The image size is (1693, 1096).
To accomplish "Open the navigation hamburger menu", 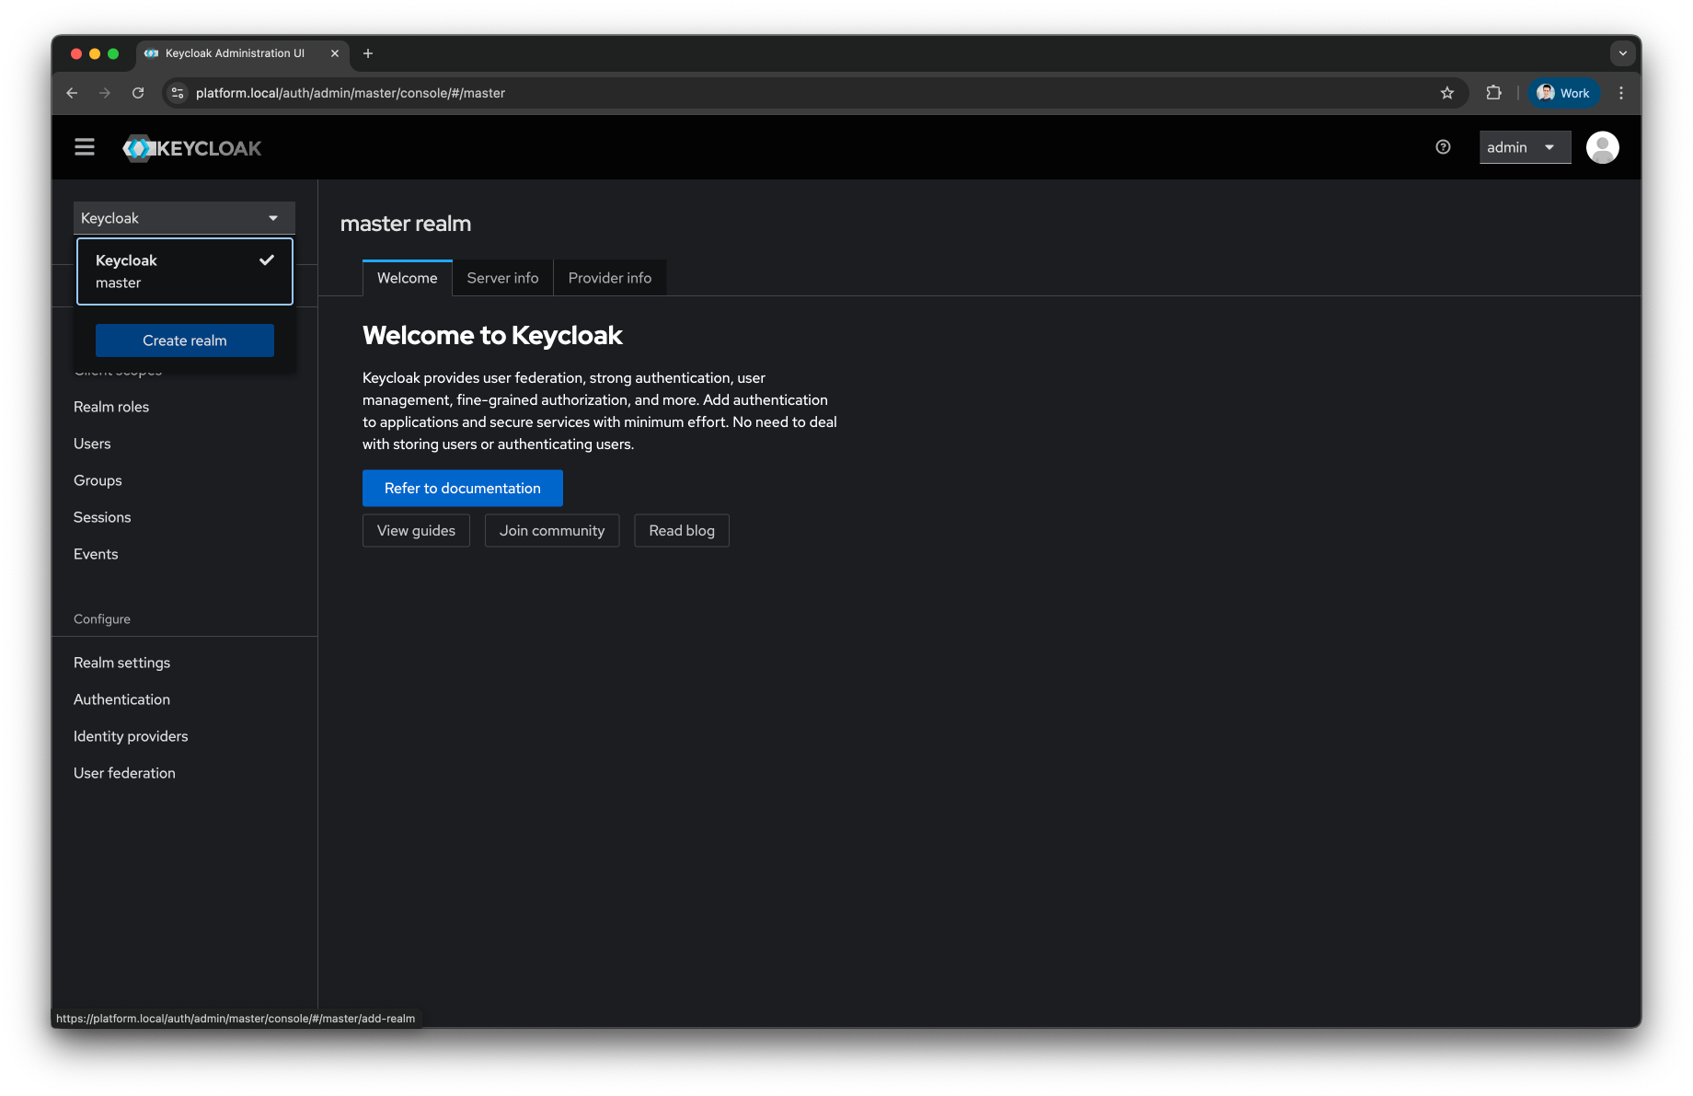I will [x=84, y=147].
